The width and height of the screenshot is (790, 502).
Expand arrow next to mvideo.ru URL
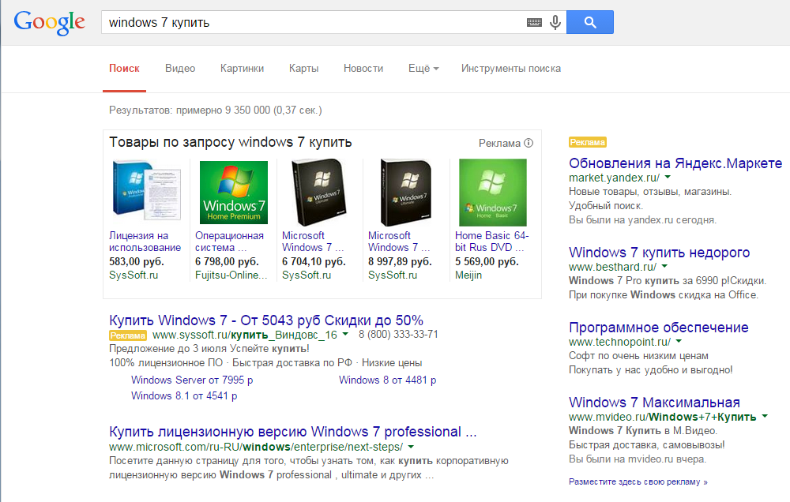[x=765, y=417]
